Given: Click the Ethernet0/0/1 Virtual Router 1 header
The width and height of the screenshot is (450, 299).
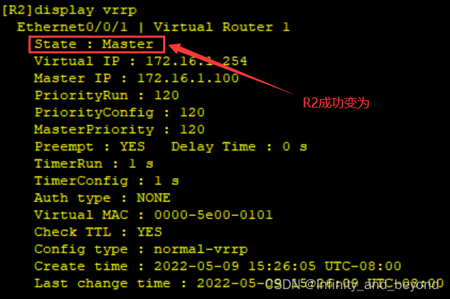Looking at the screenshot, I should tap(154, 27).
